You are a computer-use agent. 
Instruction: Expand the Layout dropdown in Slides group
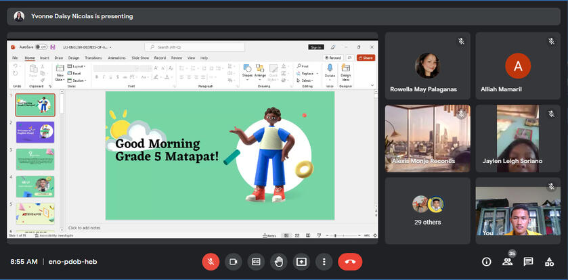(x=77, y=66)
